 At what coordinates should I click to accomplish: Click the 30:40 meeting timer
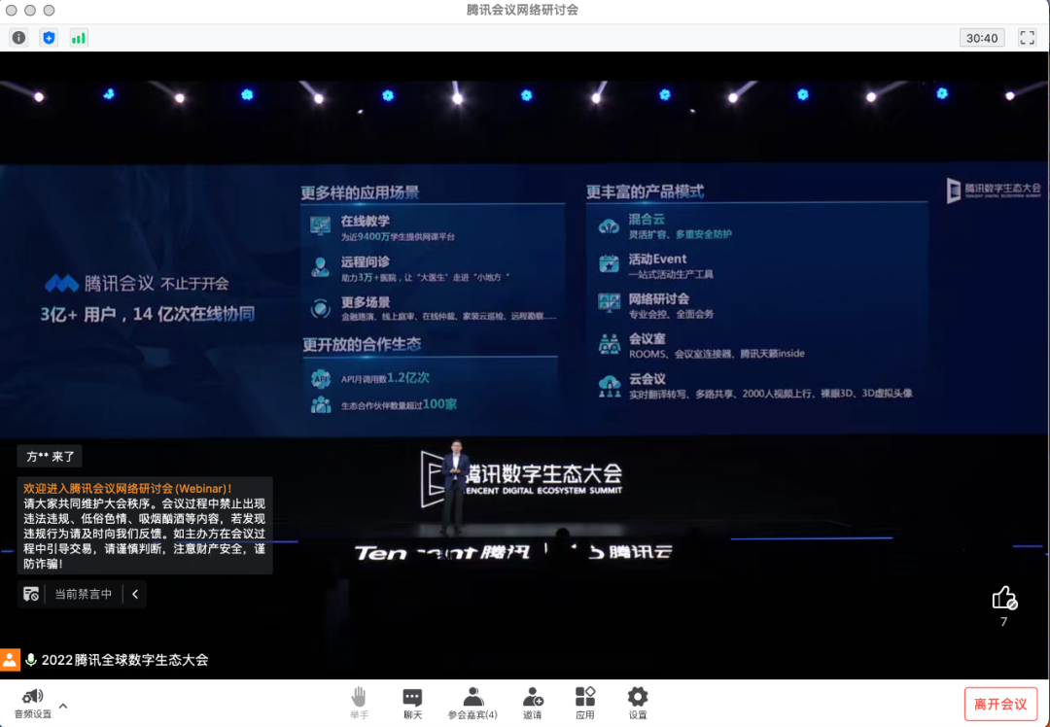pos(982,38)
